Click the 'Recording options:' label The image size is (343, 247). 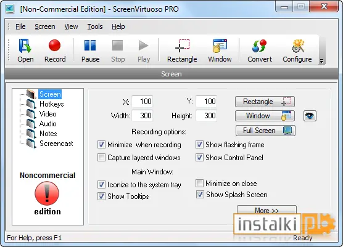(159, 132)
